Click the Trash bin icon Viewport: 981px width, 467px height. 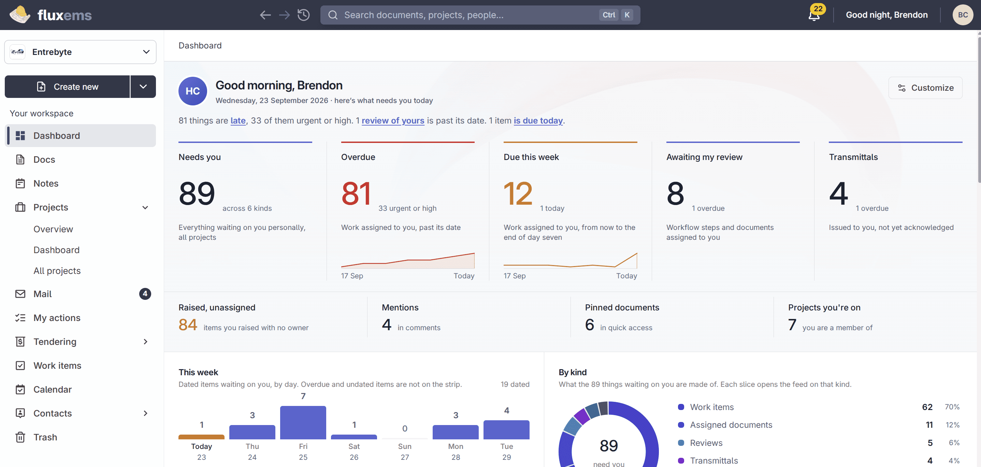pos(20,437)
